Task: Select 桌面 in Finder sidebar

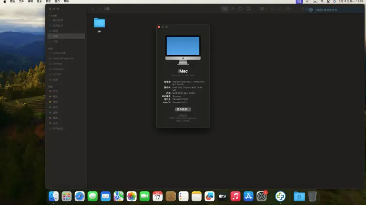Action: pyautogui.click(x=66, y=31)
